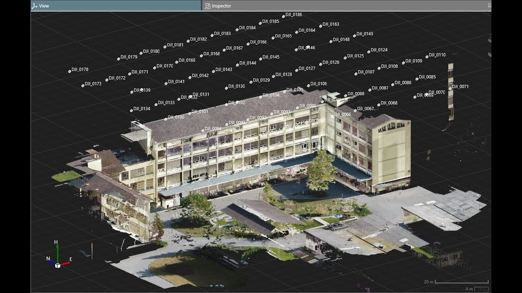Select the camera marker dot for DJI_0071
This screenshot has height=293, width=522.
pos(450,88)
